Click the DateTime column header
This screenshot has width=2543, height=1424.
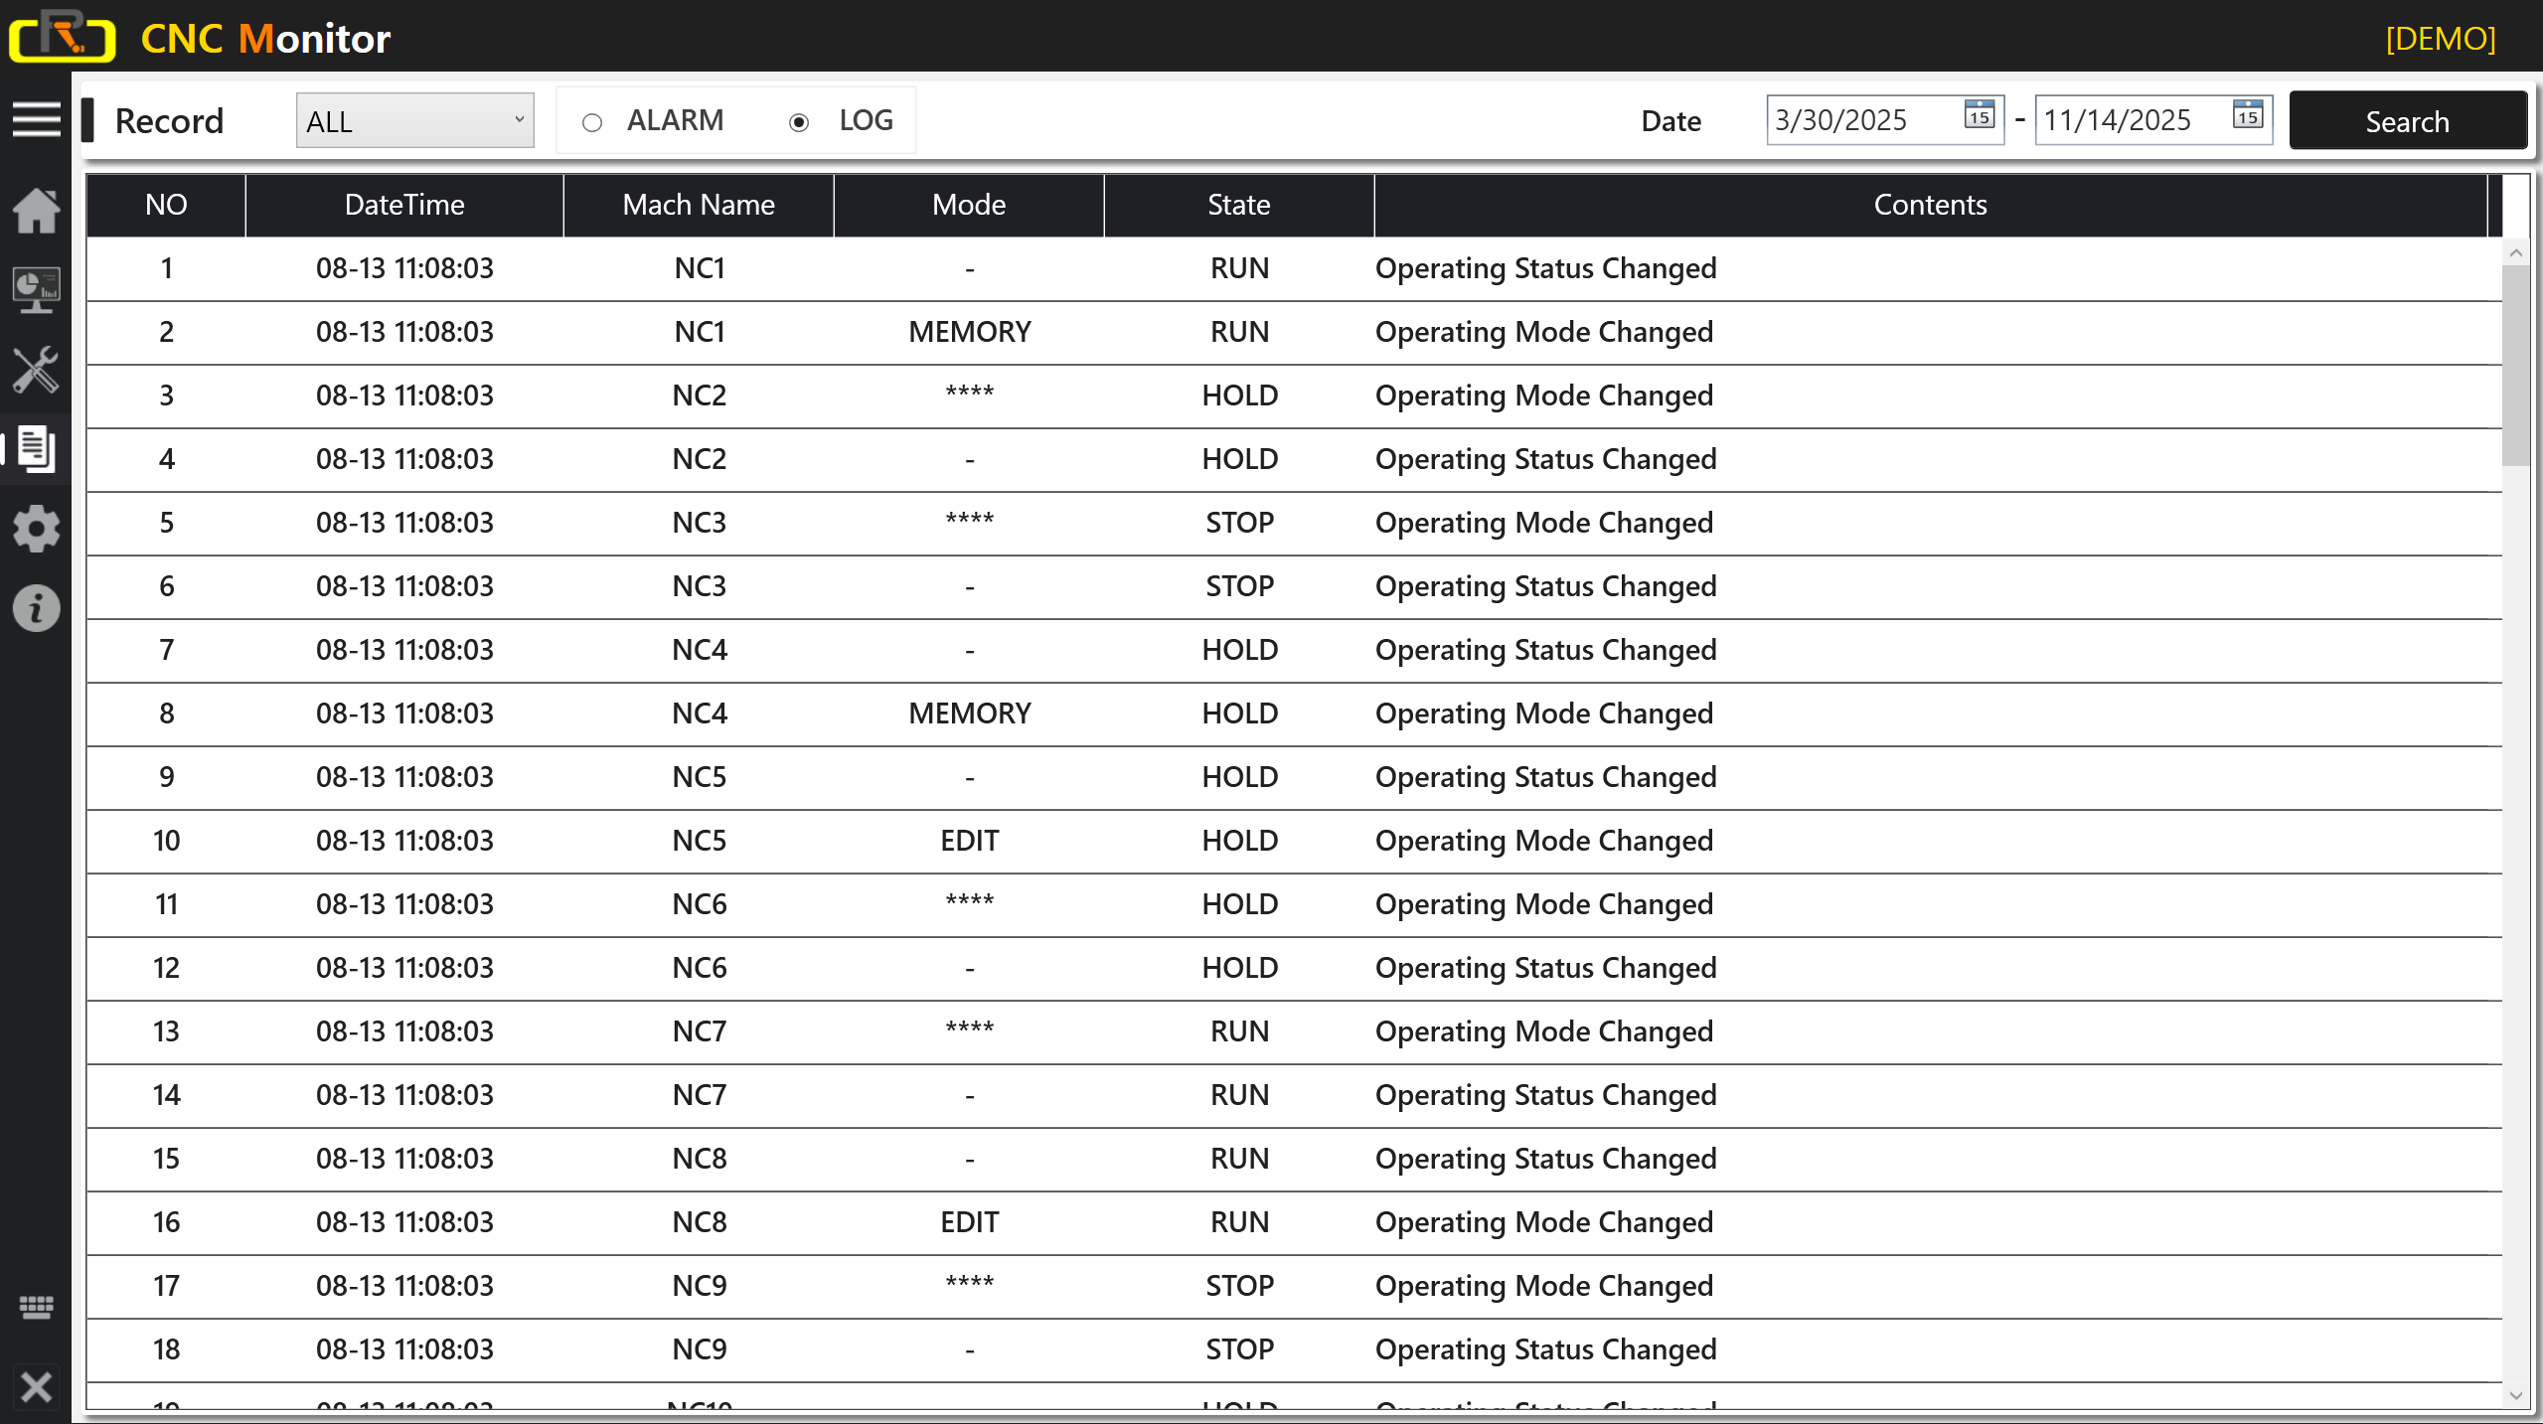403,205
